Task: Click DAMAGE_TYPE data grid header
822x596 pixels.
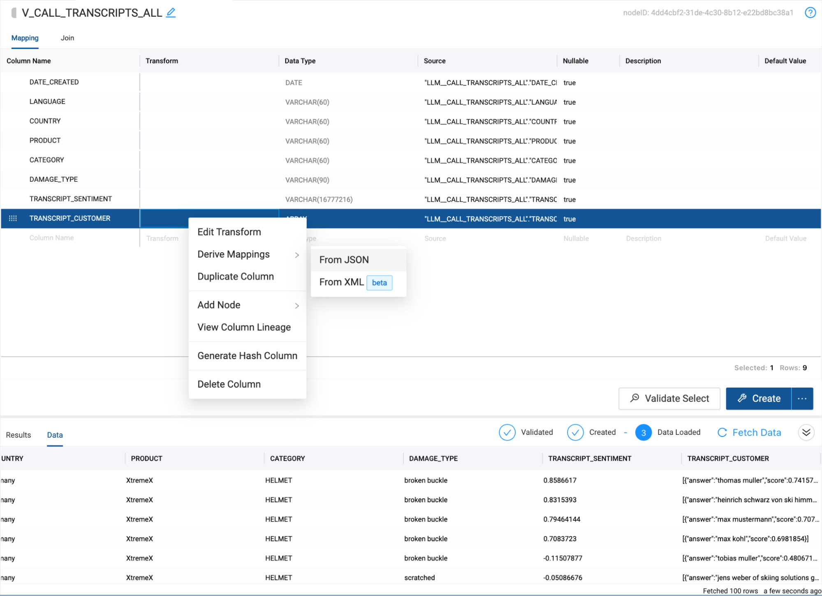Action: point(433,459)
